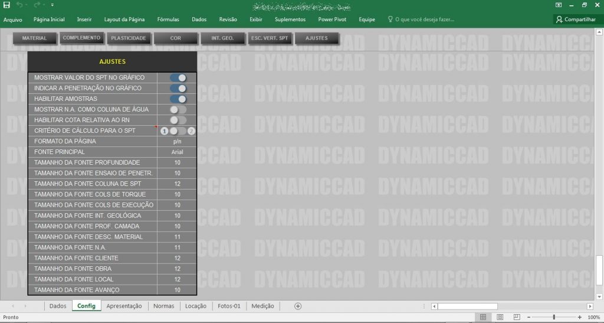Select Tamanho da Fonte Cliente value

(x=177, y=258)
